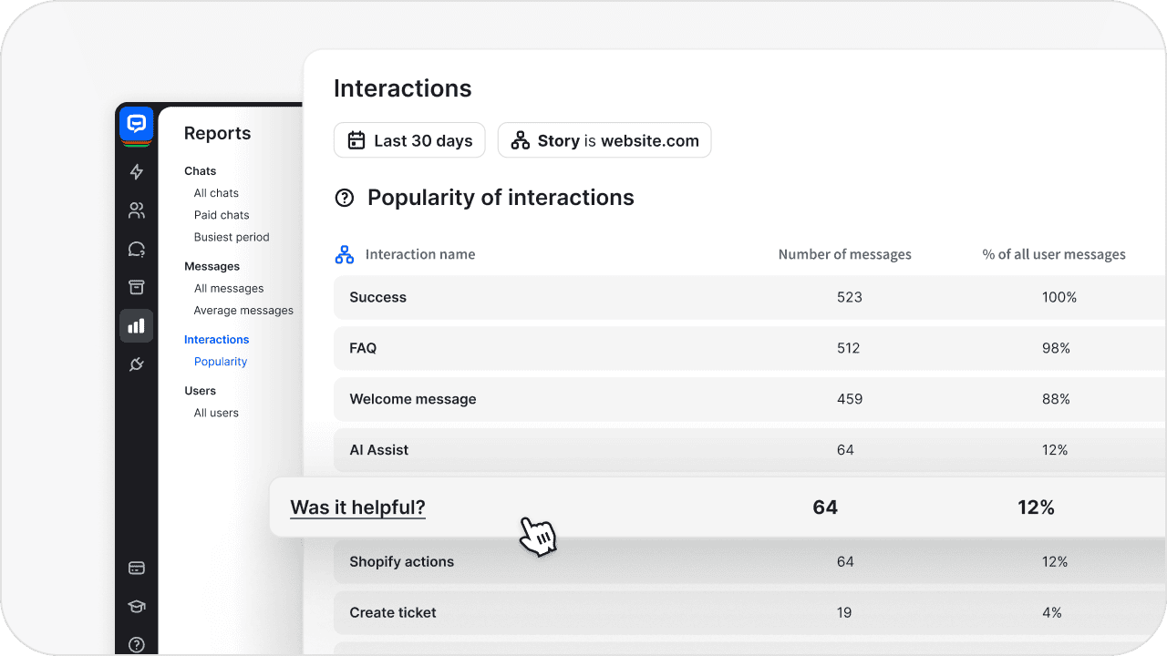Open the archive box icon in sidebar
The image size is (1167, 656).
click(x=136, y=286)
